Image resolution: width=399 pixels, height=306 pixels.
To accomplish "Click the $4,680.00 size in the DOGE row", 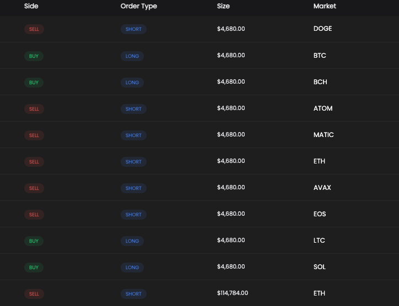I will click(x=231, y=29).
